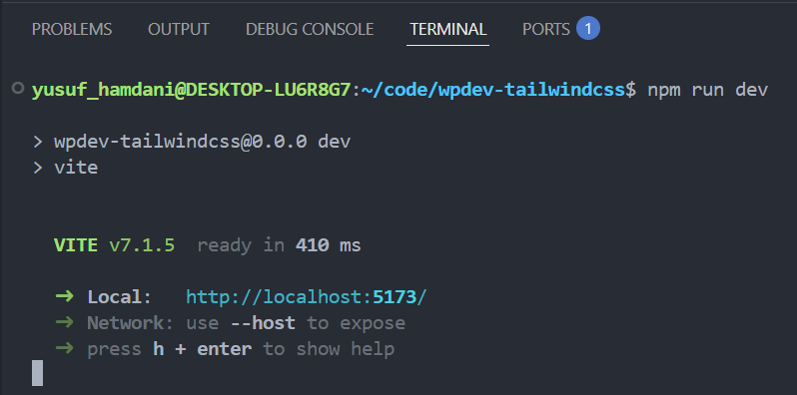Switch to the PROBLEMS tab
Image resolution: width=797 pixels, height=395 pixels.
pyautogui.click(x=72, y=30)
